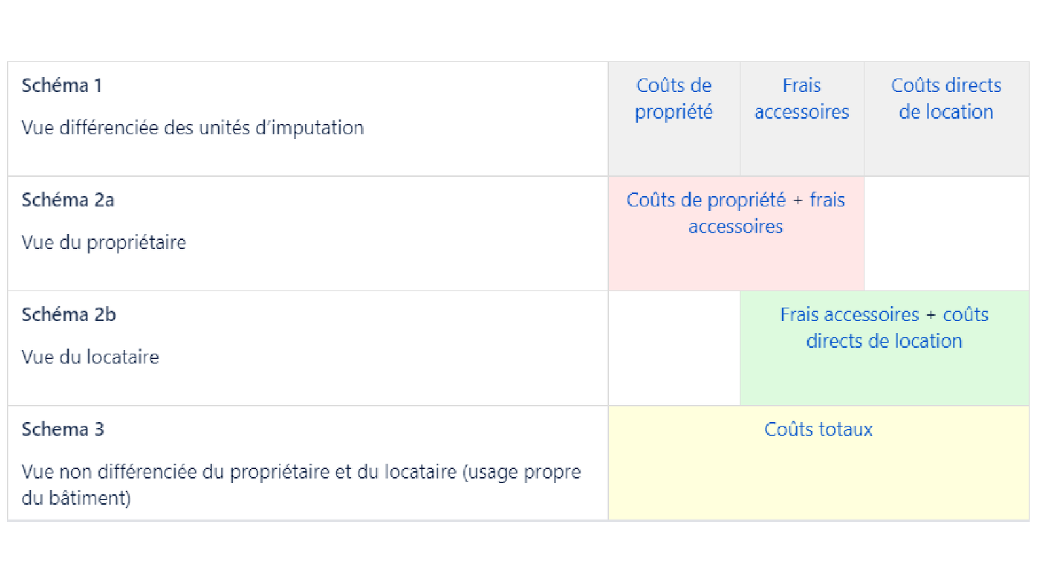Click the "Coûts totaux" link
1038x584 pixels.
tap(818, 429)
